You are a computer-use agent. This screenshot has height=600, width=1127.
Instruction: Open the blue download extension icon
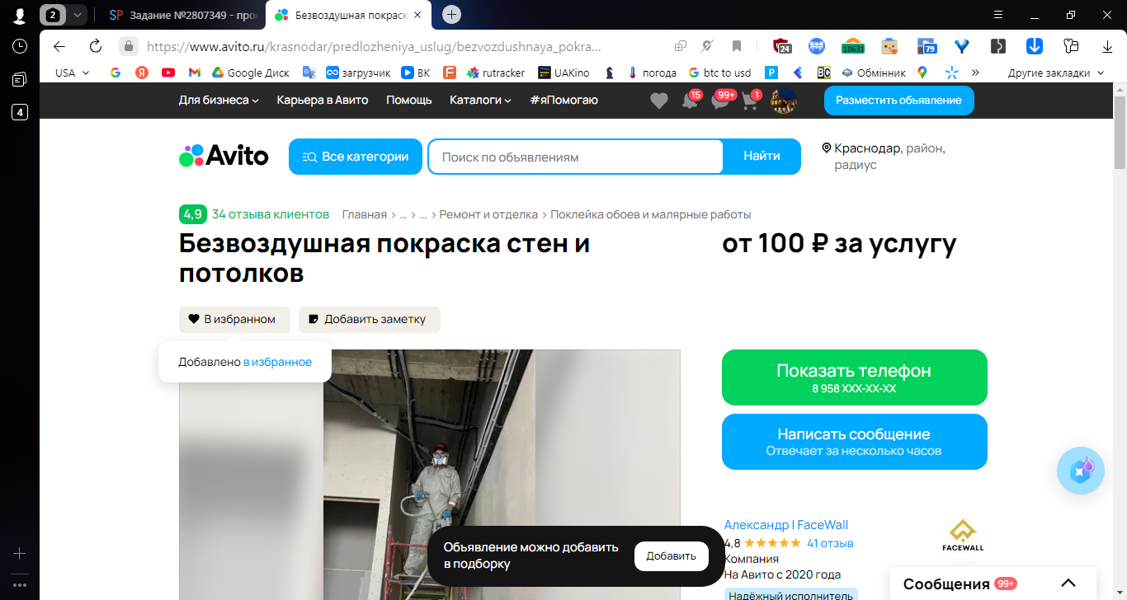(x=1034, y=46)
